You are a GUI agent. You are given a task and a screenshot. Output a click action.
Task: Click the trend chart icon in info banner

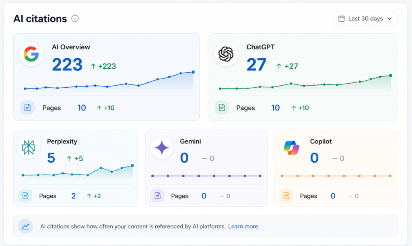click(25, 226)
